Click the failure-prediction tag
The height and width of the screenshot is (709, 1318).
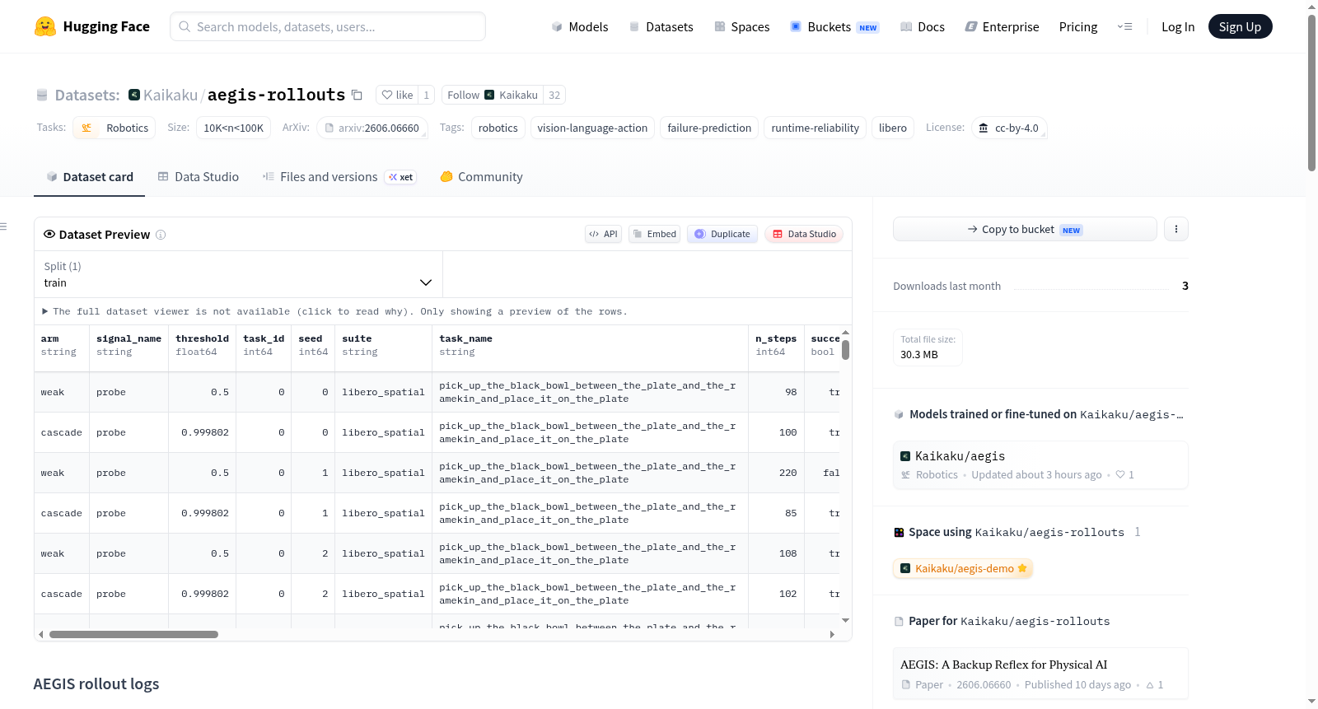(x=709, y=128)
